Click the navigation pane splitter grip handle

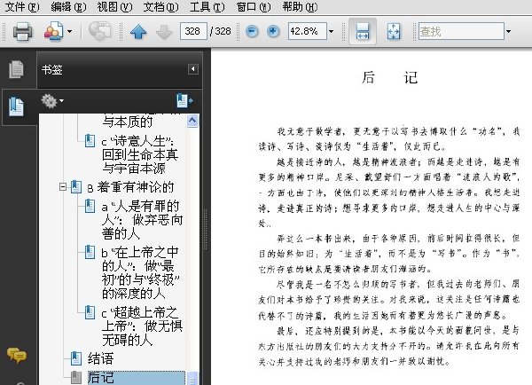click(x=206, y=230)
